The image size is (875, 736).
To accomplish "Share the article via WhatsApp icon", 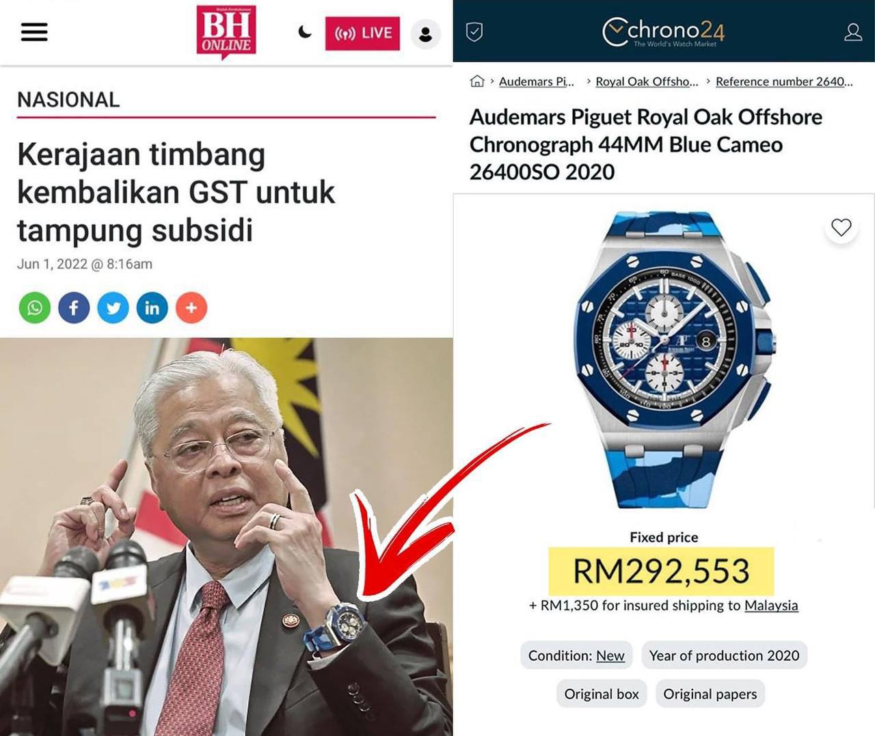I will [35, 308].
